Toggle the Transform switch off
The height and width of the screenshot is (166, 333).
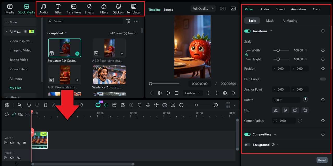click(247, 31)
